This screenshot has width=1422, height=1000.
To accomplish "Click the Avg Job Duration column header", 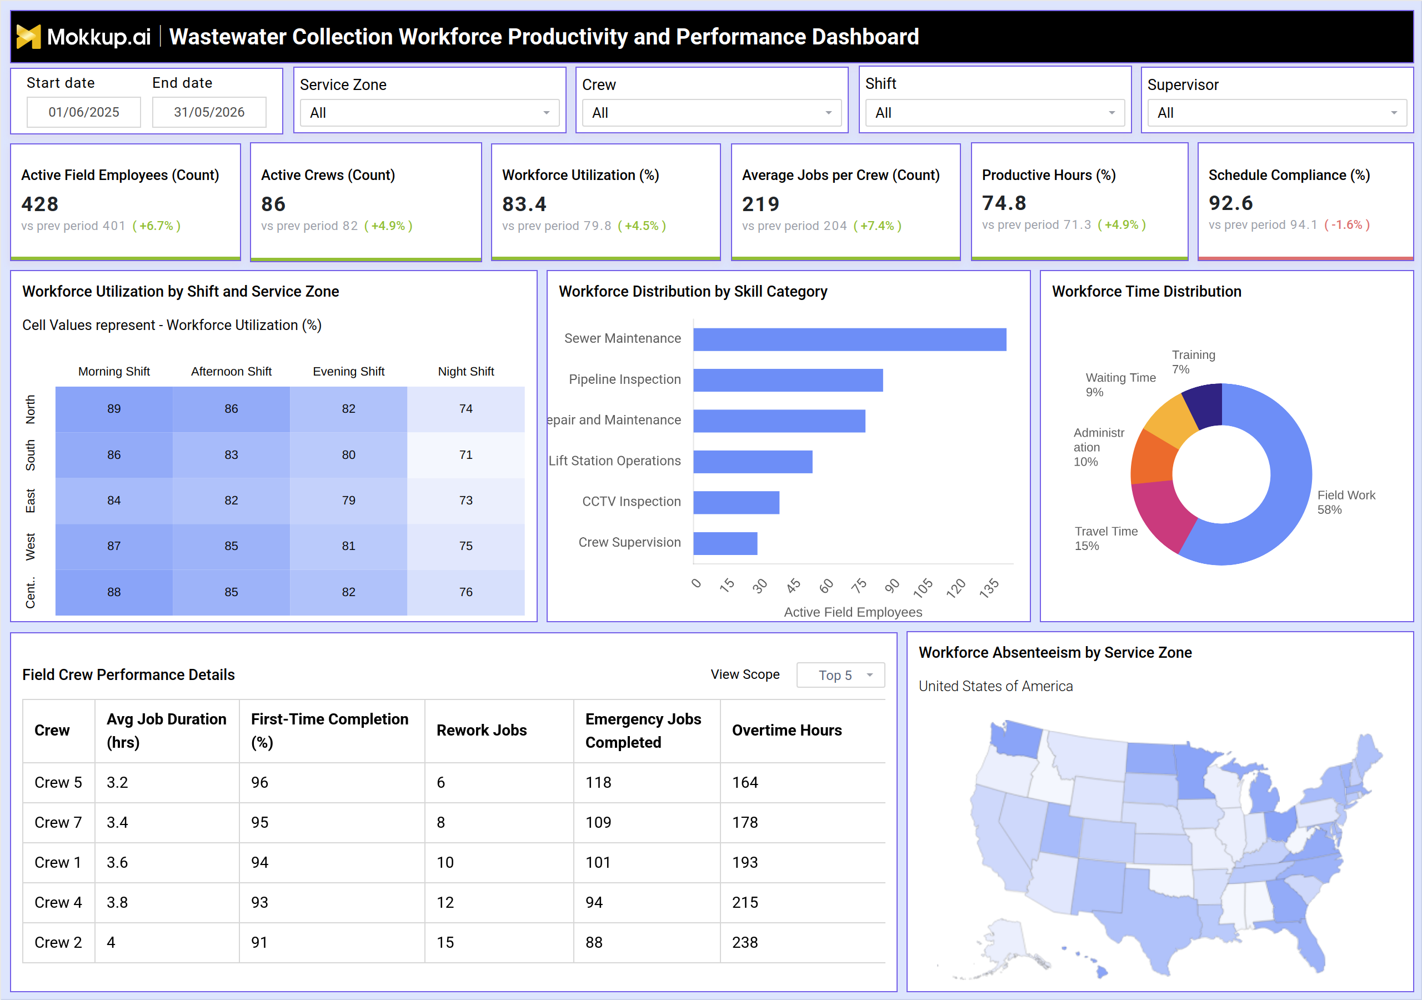I will [166, 731].
